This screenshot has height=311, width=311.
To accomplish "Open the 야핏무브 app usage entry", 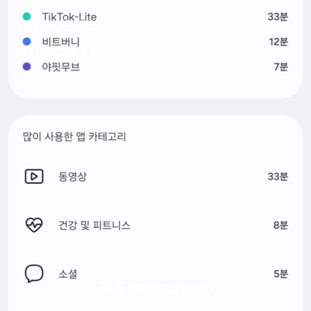I will point(155,67).
